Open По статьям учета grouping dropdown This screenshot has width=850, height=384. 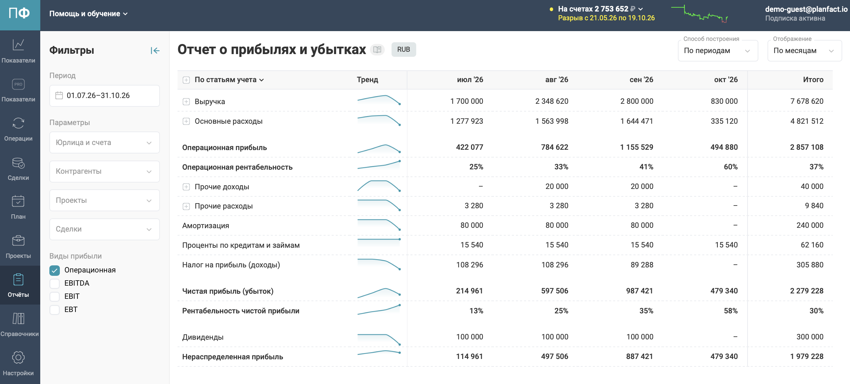229,80
